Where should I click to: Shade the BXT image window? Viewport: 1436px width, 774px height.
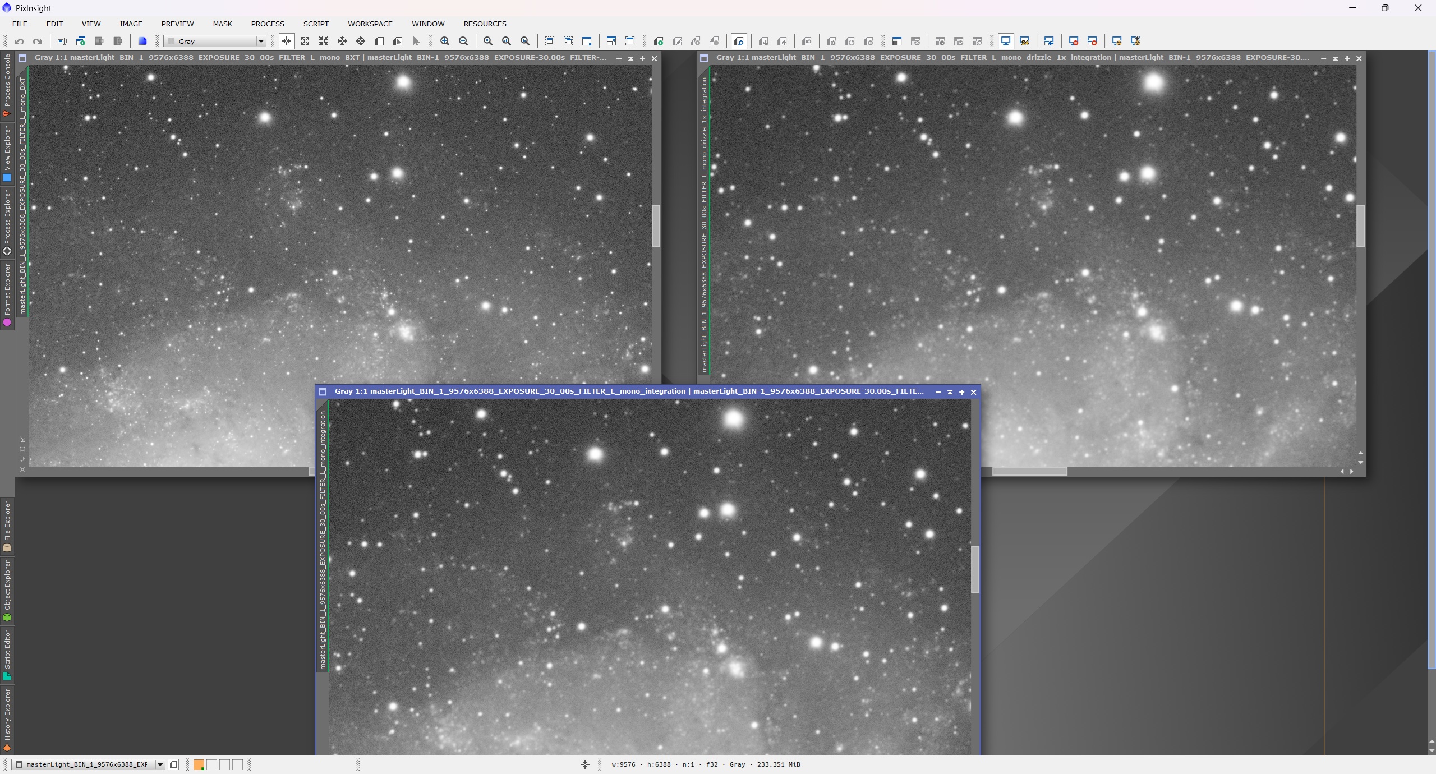point(630,58)
